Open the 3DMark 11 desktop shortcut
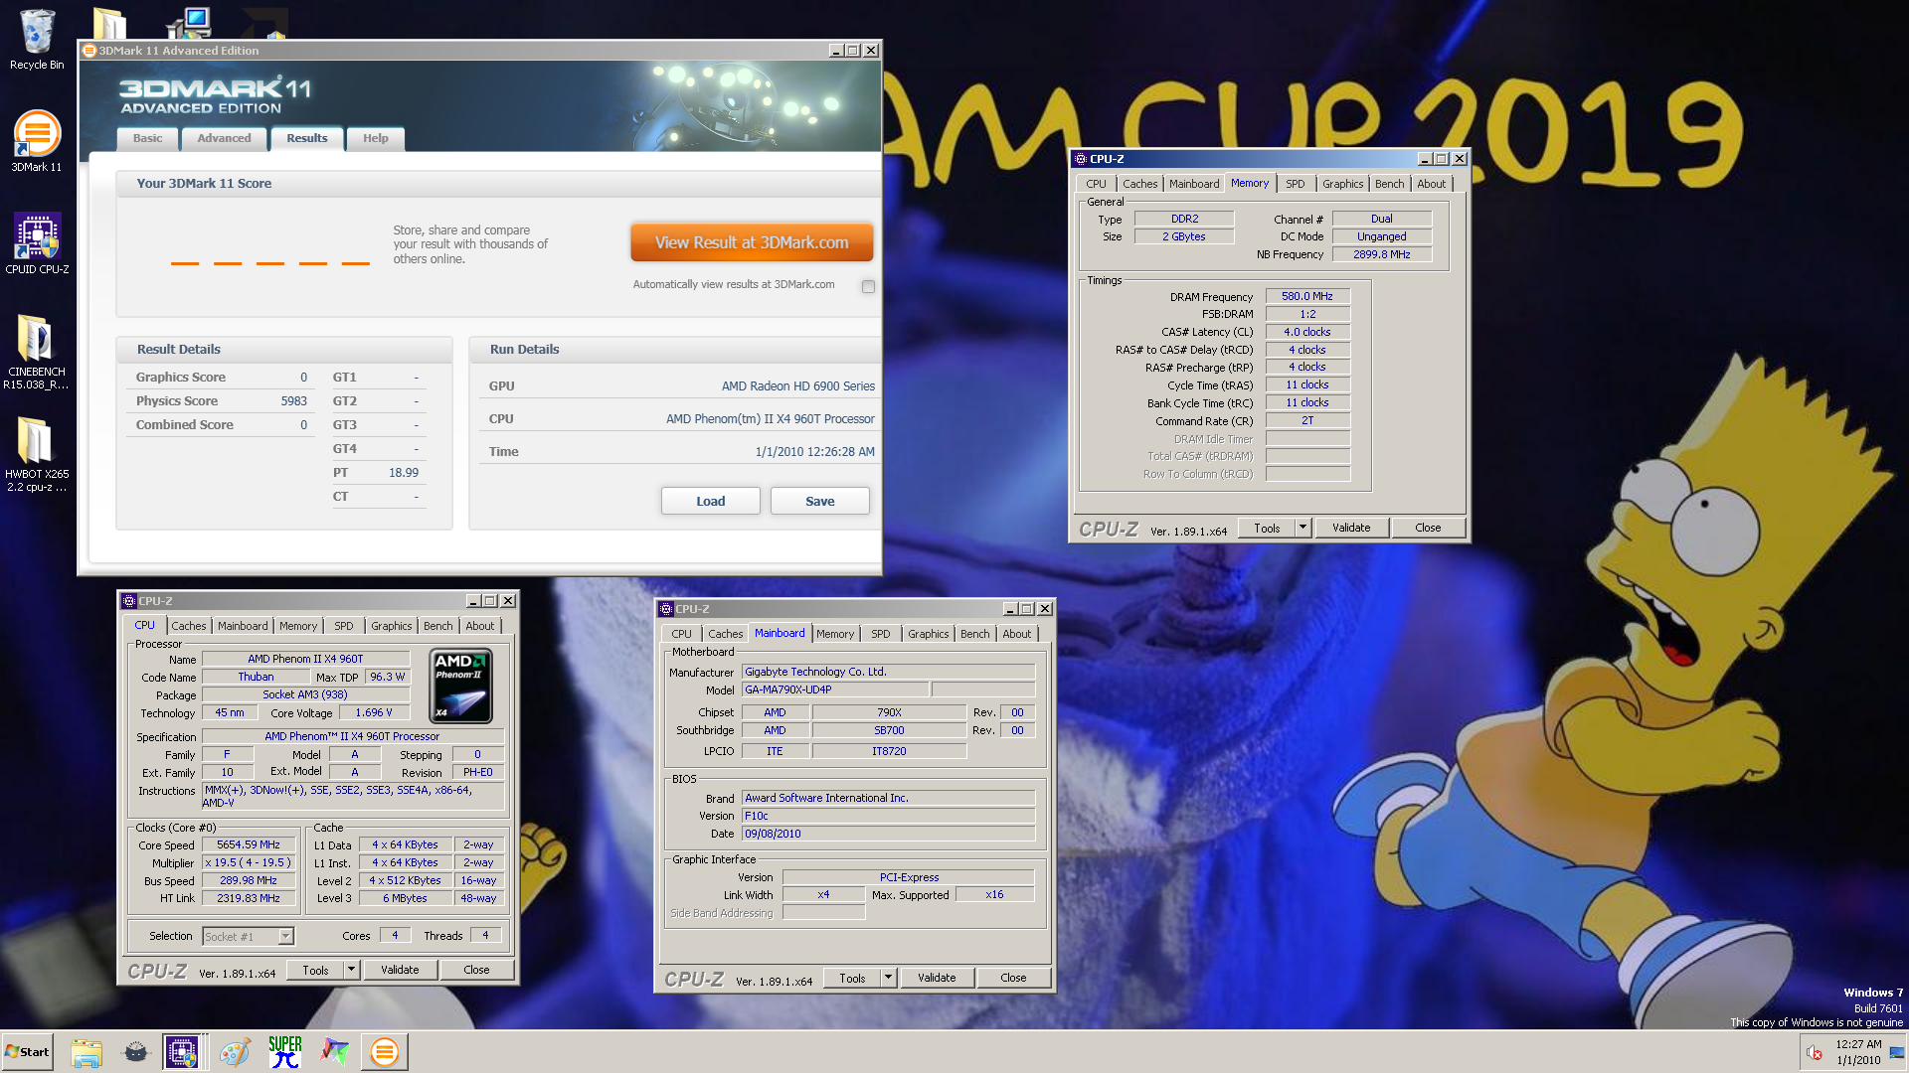The image size is (1909, 1073). pyautogui.click(x=37, y=141)
